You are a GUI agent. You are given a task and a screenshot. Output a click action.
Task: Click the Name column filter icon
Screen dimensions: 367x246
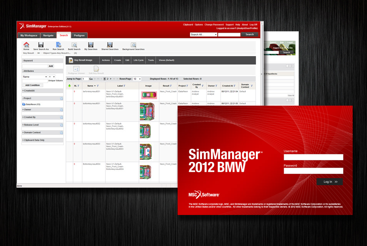[98, 86]
